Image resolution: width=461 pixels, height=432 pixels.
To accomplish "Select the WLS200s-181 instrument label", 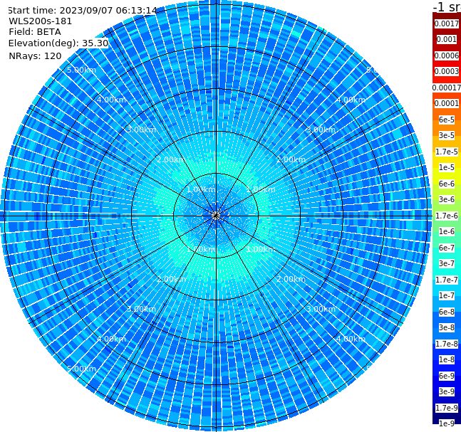I will (40, 21).
